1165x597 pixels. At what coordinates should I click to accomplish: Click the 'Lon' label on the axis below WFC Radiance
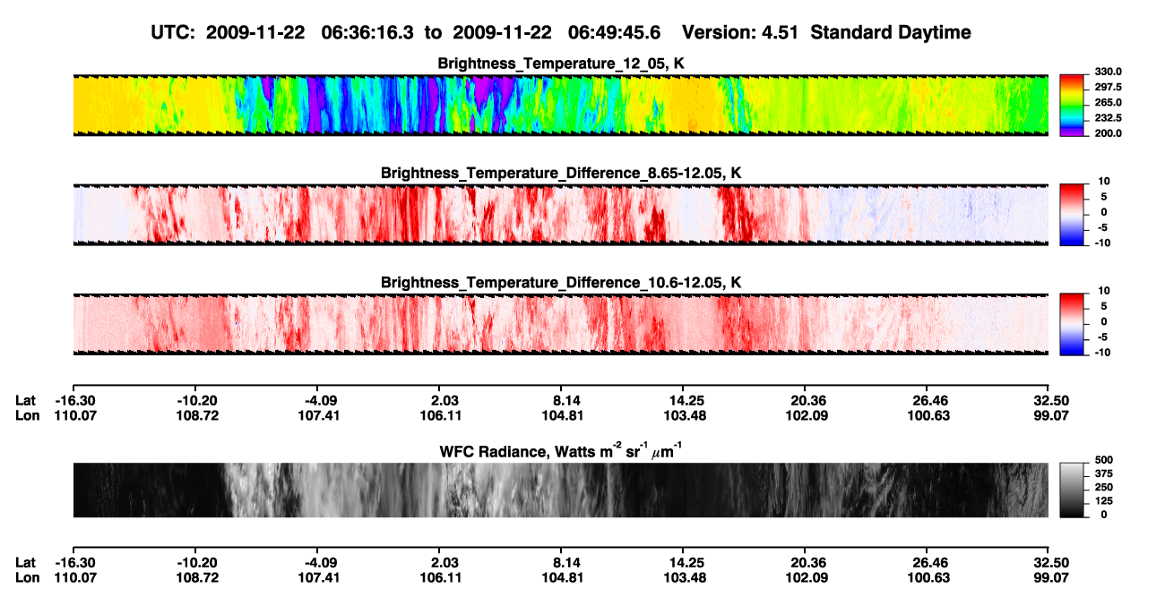28,577
